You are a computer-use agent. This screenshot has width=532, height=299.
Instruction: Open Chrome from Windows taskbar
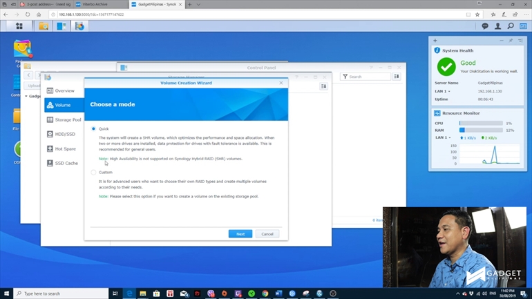tap(265, 293)
